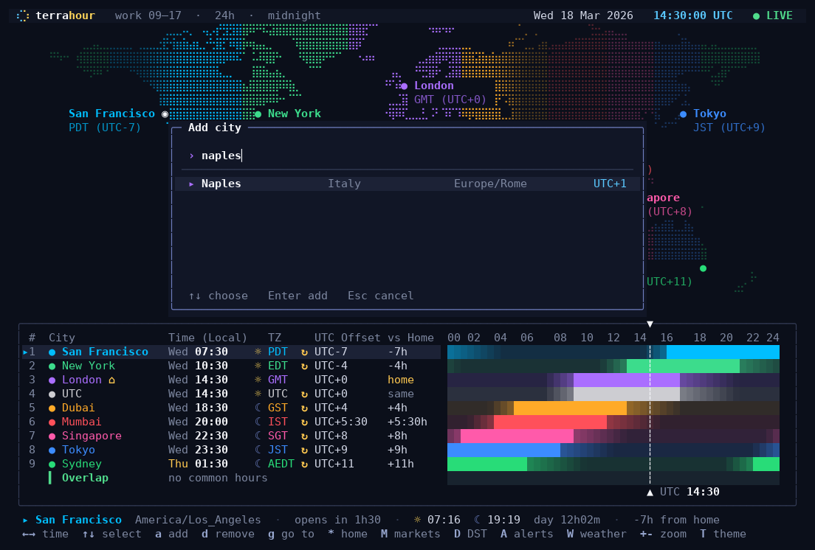Select the New York map marker dot
This screenshot has height=550, width=815.
(x=258, y=114)
